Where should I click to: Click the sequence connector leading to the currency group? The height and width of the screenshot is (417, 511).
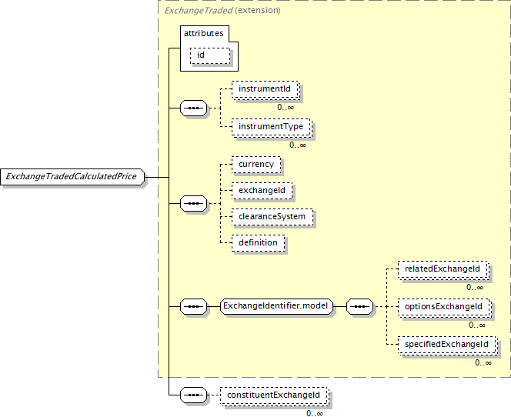click(x=192, y=204)
